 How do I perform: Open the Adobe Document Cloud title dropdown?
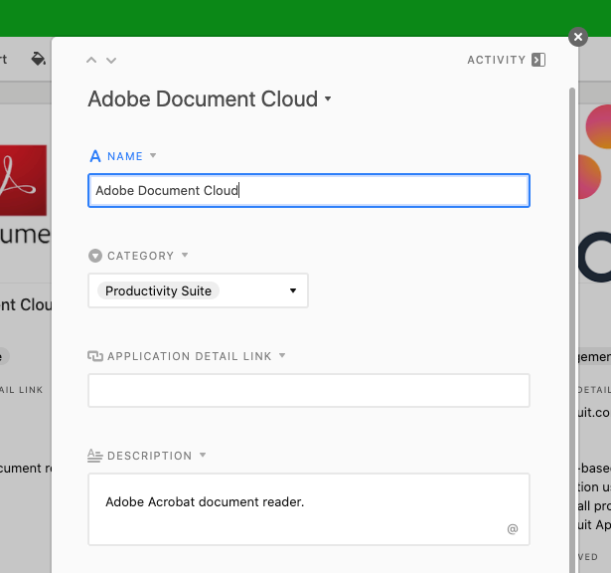click(x=328, y=98)
